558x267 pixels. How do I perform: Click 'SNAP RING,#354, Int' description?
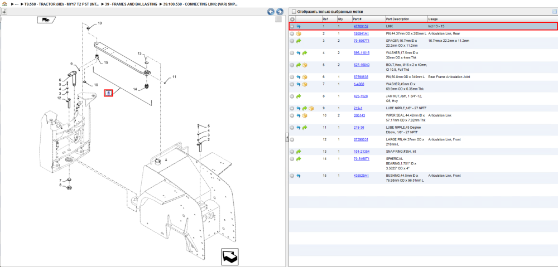point(401,152)
